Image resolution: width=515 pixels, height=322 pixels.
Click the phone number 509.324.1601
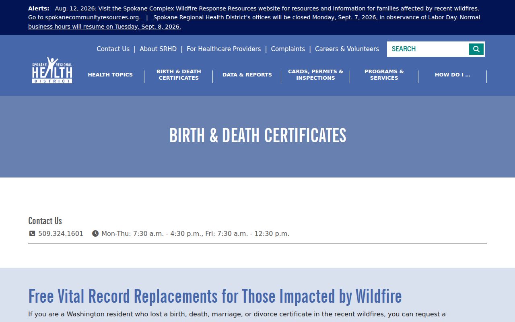[x=61, y=233]
